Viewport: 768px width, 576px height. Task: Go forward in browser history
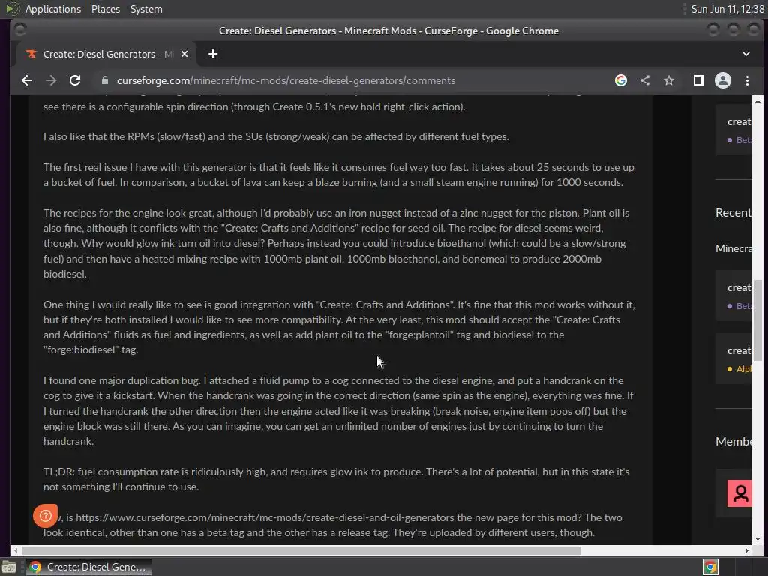pos(51,80)
